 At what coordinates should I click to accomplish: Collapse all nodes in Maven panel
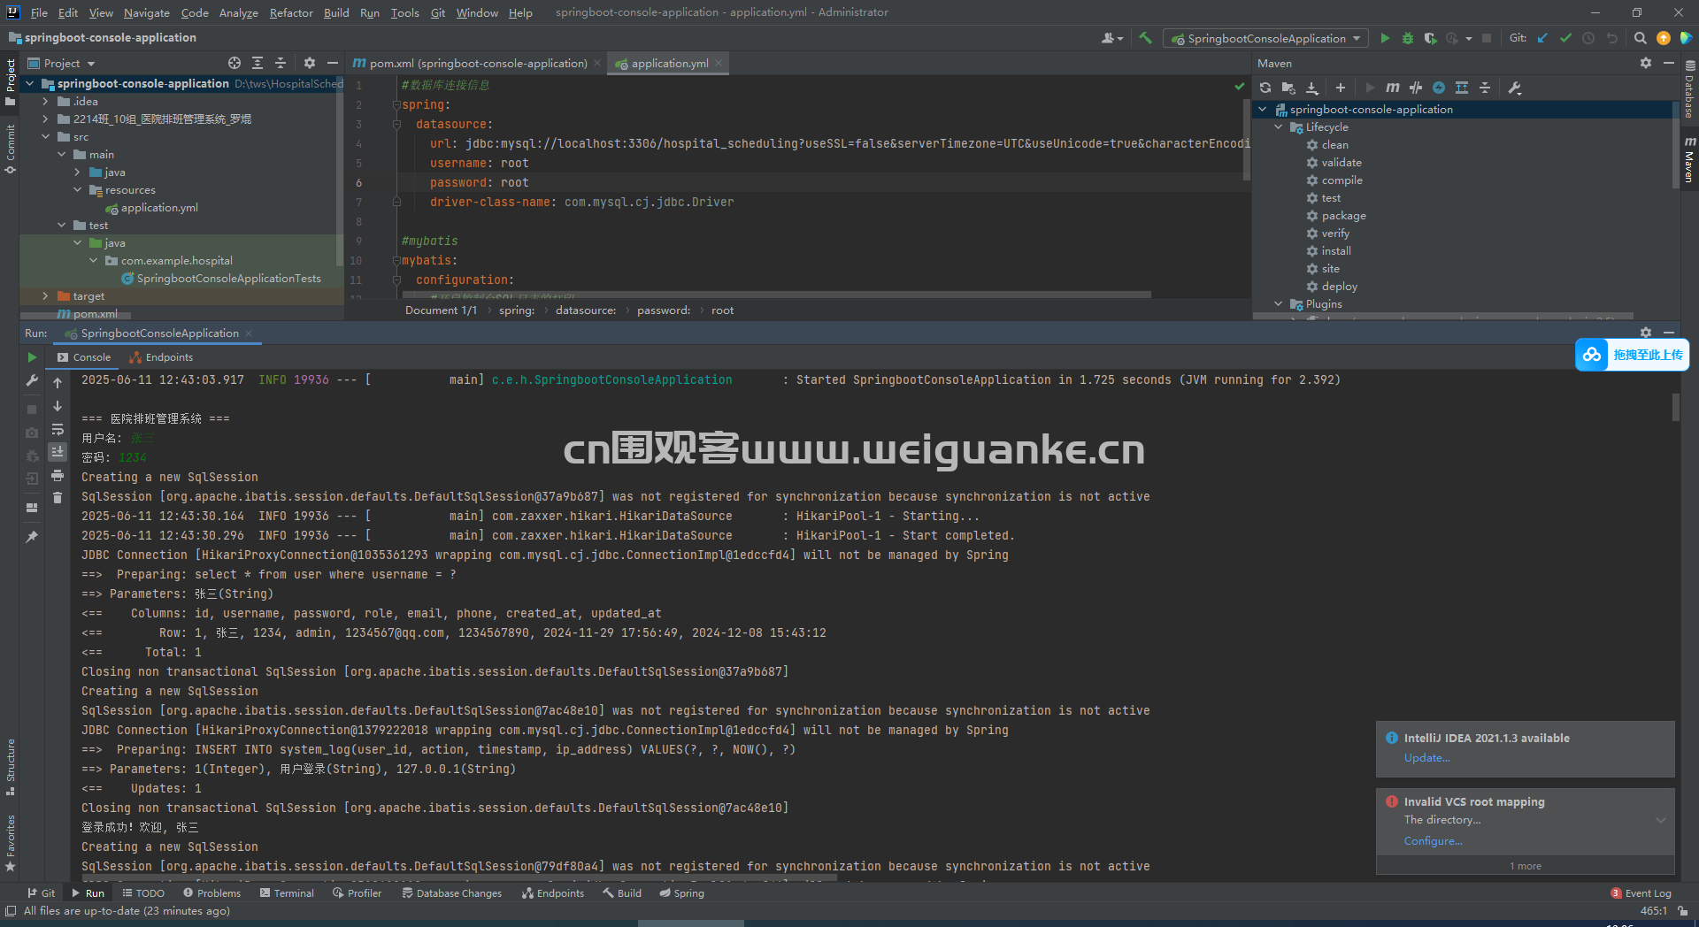click(1485, 88)
